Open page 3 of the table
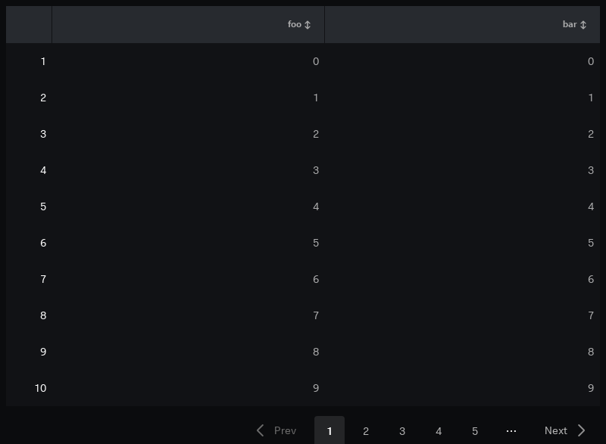 tap(402, 431)
